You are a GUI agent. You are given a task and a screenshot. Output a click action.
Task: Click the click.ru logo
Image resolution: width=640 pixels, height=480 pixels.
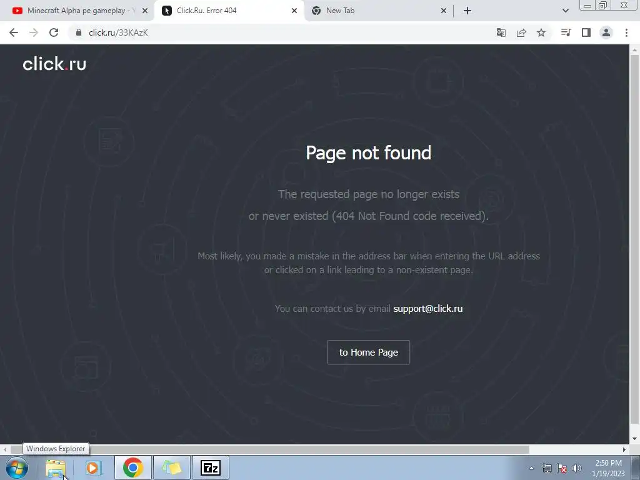pos(54,64)
